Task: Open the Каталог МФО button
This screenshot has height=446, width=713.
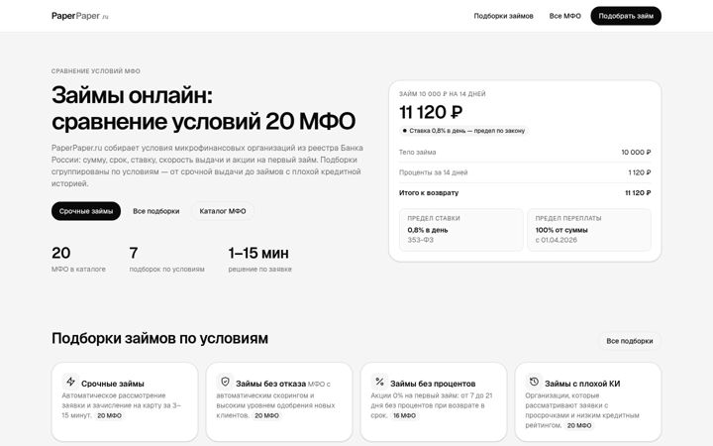Action: [223, 211]
